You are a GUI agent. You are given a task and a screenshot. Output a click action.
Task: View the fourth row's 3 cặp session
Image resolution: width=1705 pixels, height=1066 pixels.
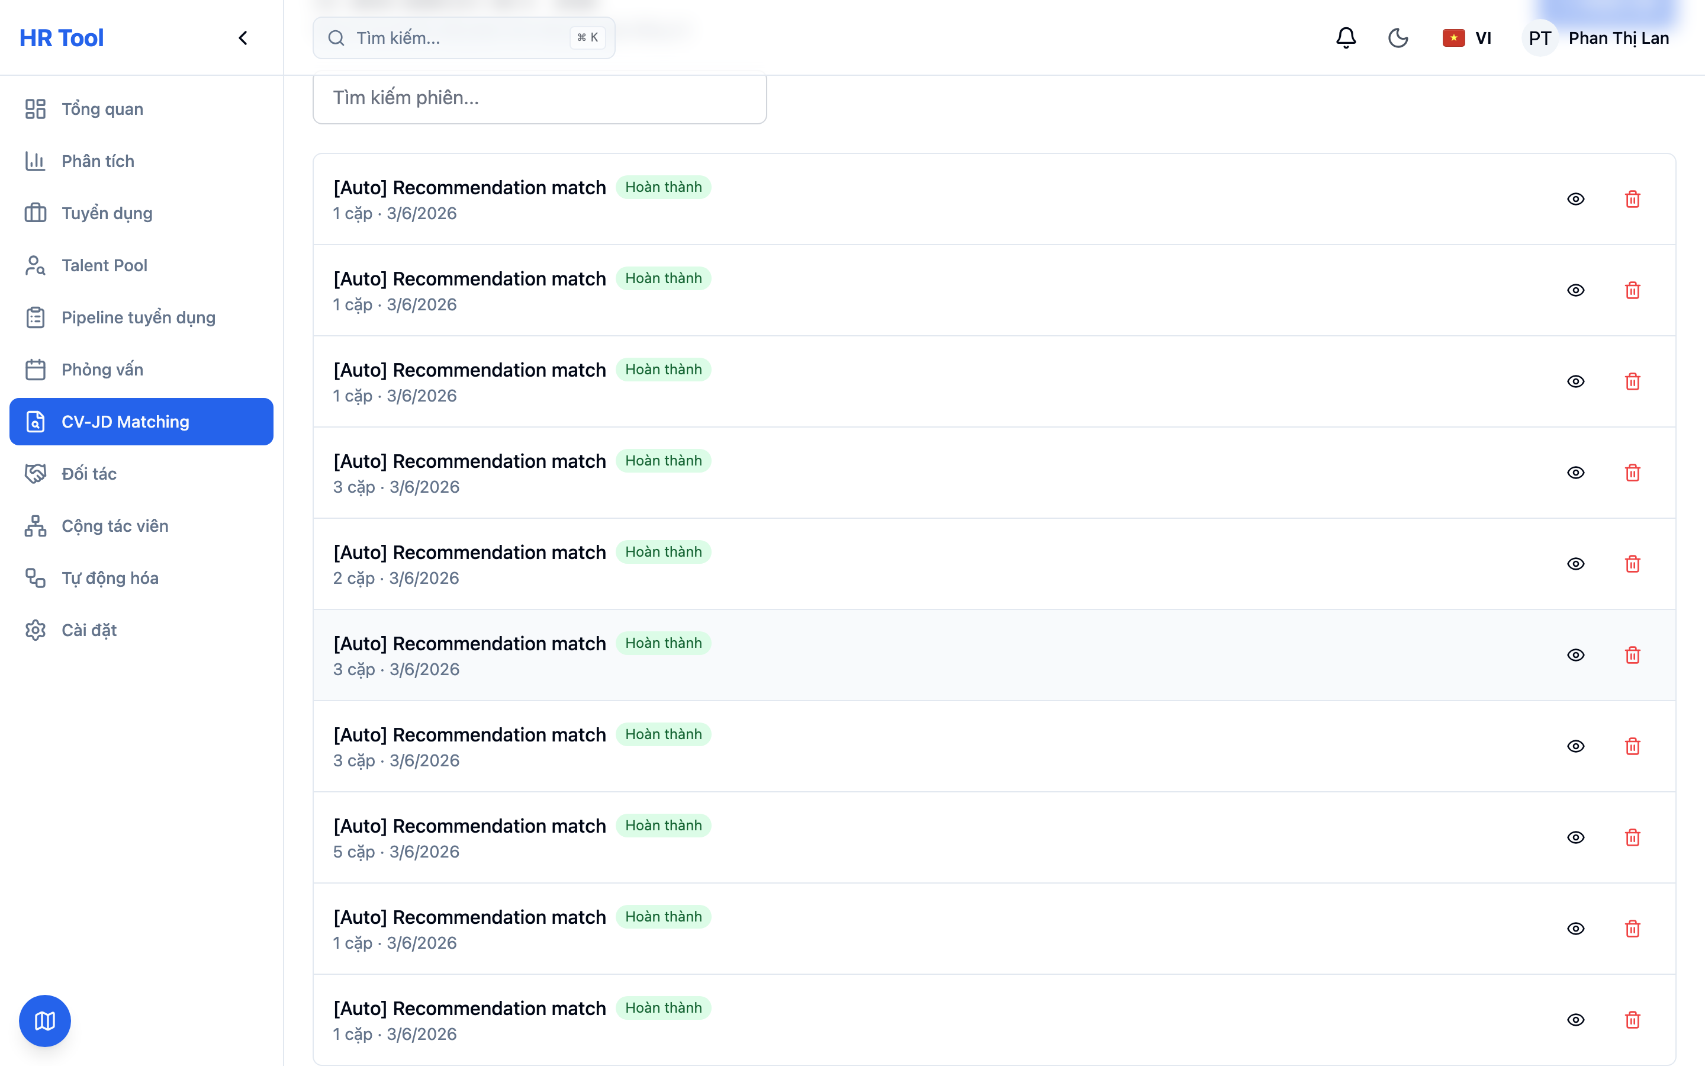1575,473
